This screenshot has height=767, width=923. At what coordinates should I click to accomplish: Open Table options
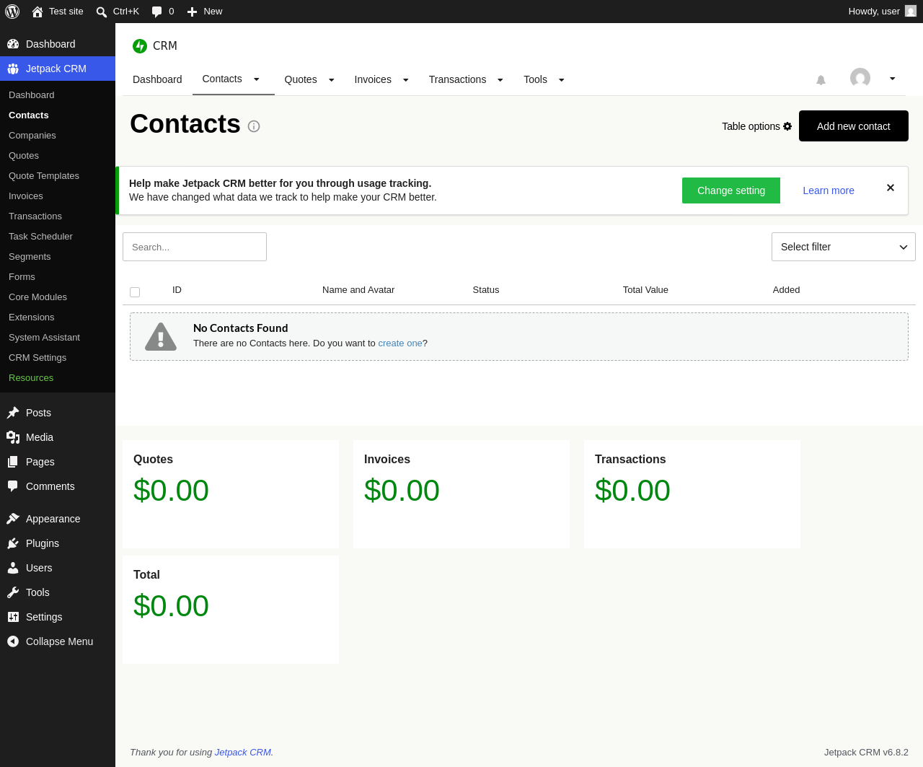[756, 126]
